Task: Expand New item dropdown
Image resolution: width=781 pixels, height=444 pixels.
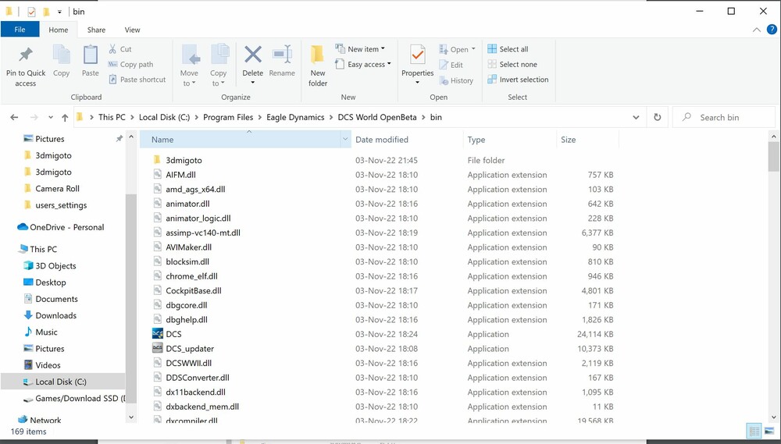Action: 383,49
